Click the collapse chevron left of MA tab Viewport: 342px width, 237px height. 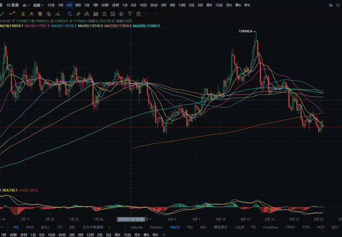pyautogui.click(x=2, y=227)
